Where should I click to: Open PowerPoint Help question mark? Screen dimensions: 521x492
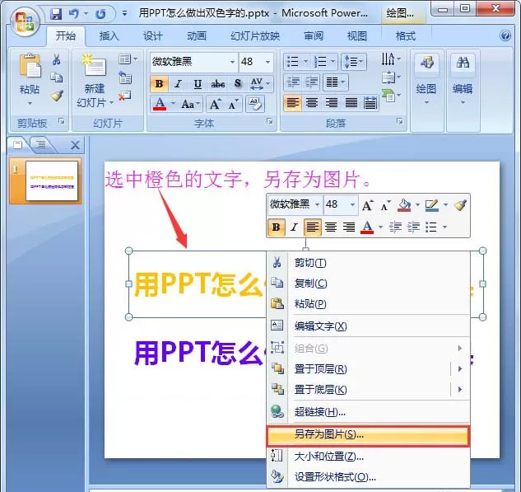(505, 35)
